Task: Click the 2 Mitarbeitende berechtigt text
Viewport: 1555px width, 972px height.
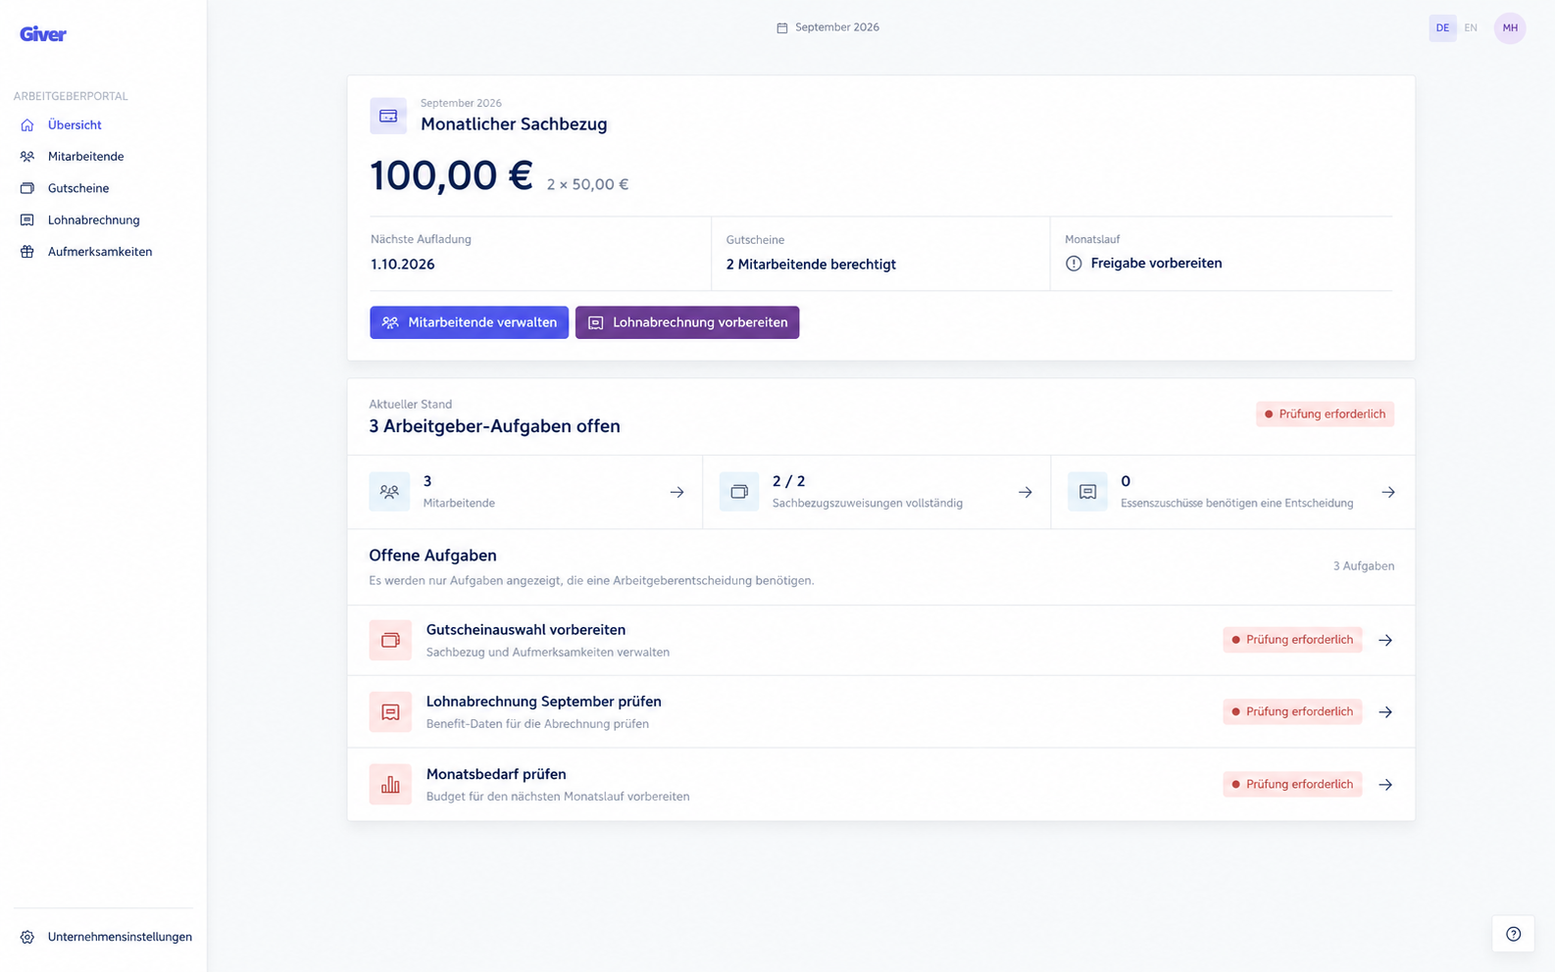Action: click(x=811, y=265)
